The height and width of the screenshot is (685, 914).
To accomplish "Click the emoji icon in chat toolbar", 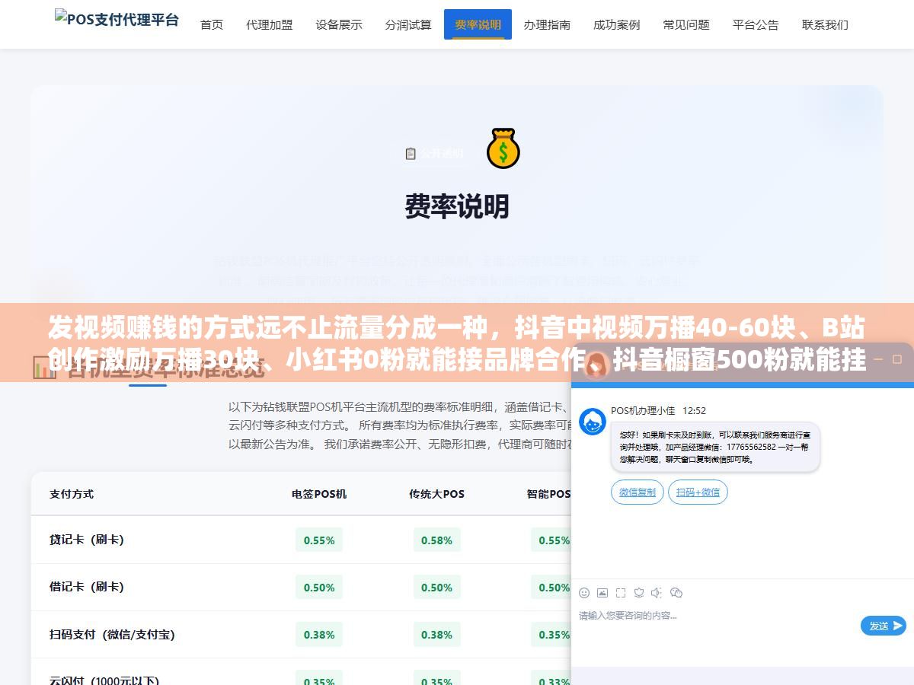I will pos(584,592).
